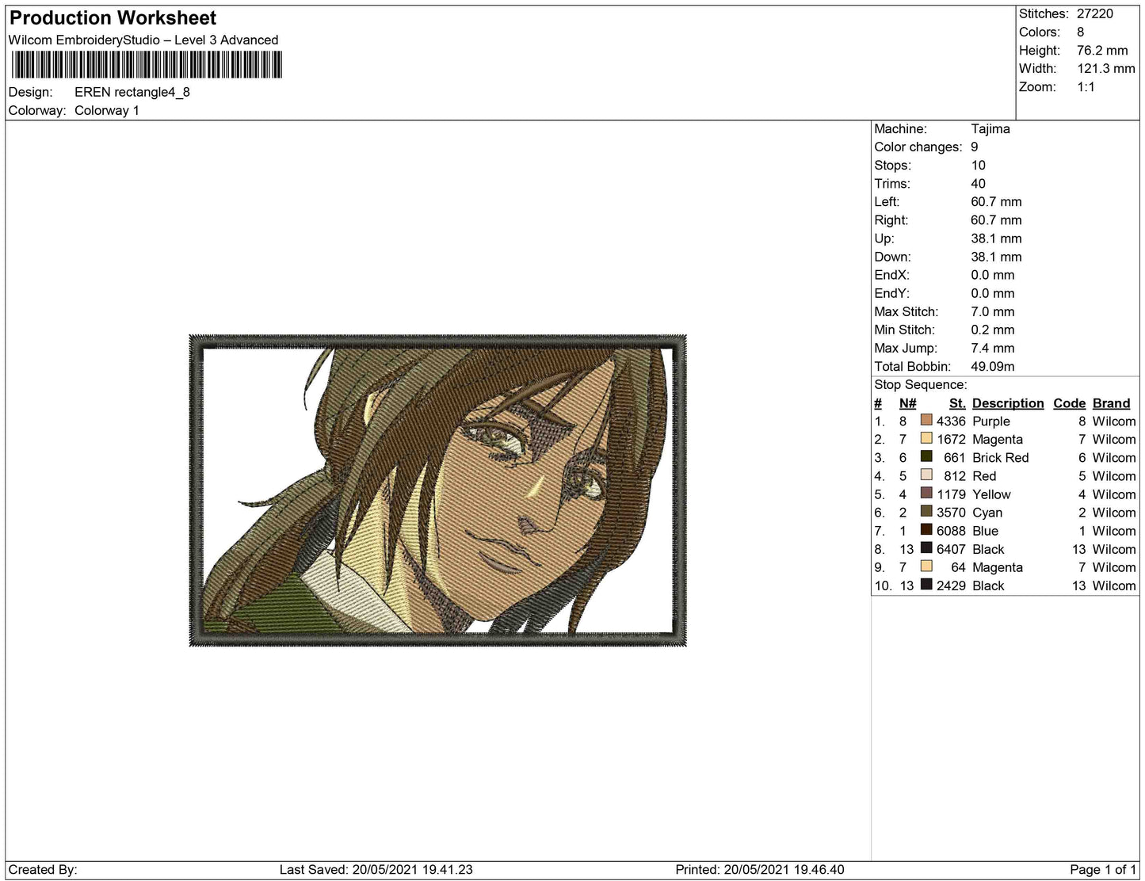1145x881 pixels.
Task: Select the Yellow thread color swatch
Action: tap(926, 493)
